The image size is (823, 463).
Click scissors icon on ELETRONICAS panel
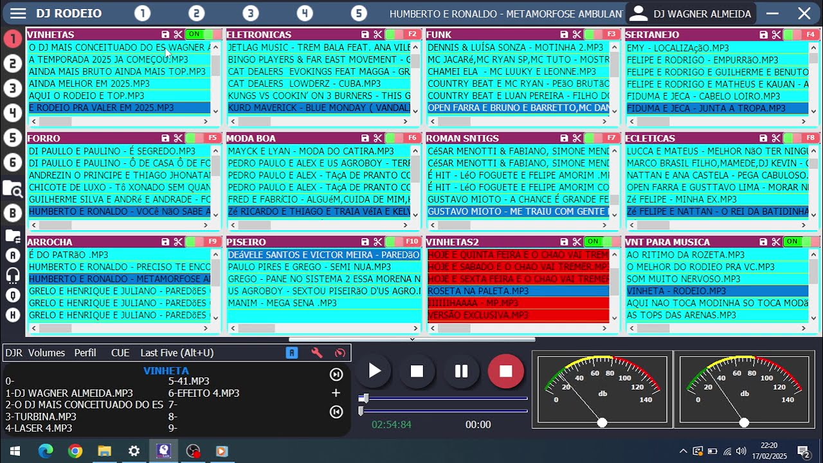[377, 35]
